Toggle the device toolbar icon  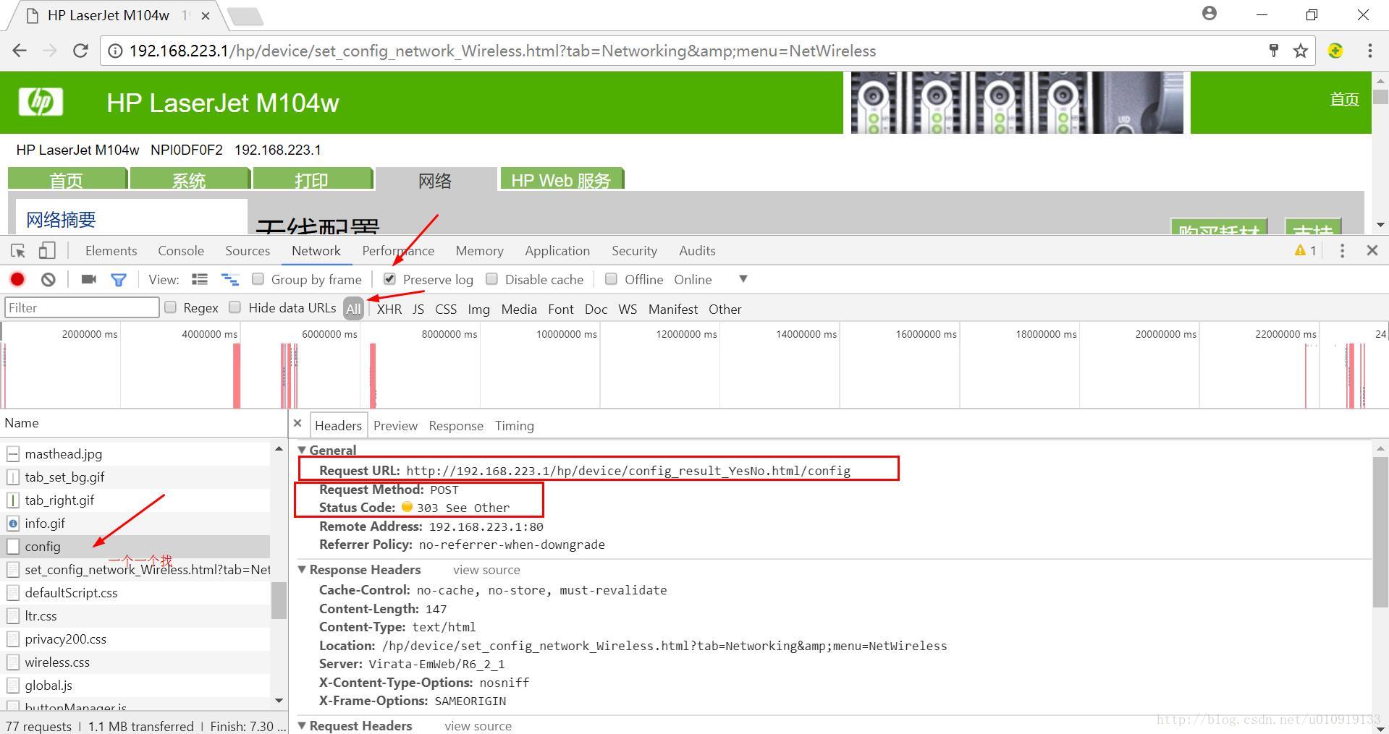point(46,251)
